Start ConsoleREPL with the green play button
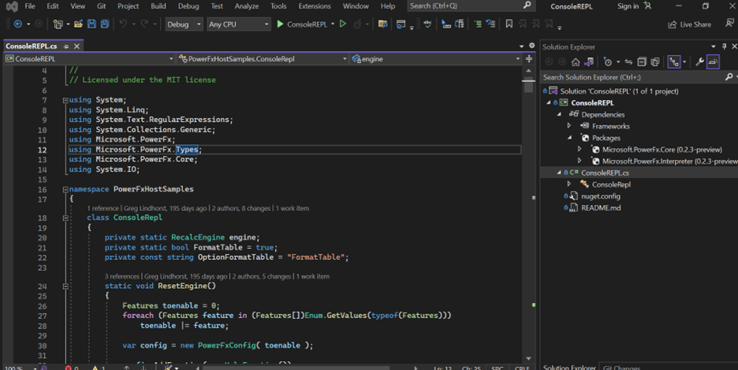738x370 pixels. coord(280,24)
